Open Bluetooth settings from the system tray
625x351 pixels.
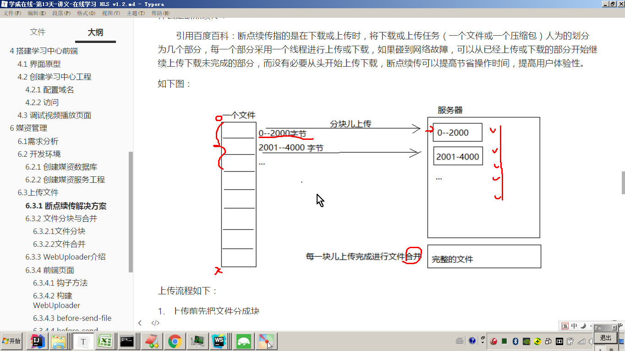pos(515,341)
